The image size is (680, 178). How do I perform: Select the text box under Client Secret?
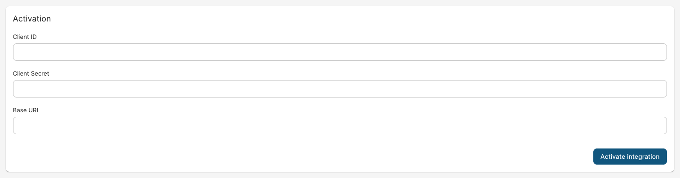pyautogui.click(x=340, y=89)
